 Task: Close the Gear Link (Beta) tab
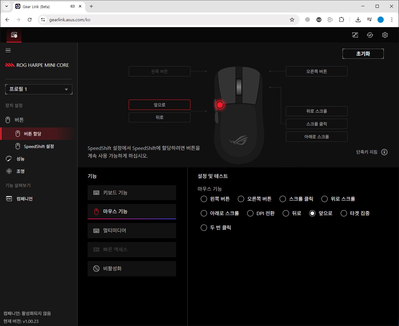[80, 6]
